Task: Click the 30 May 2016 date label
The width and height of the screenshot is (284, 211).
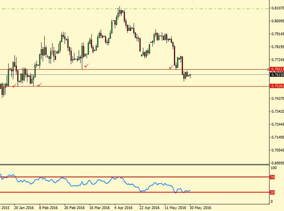Action: tap(200, 207)
